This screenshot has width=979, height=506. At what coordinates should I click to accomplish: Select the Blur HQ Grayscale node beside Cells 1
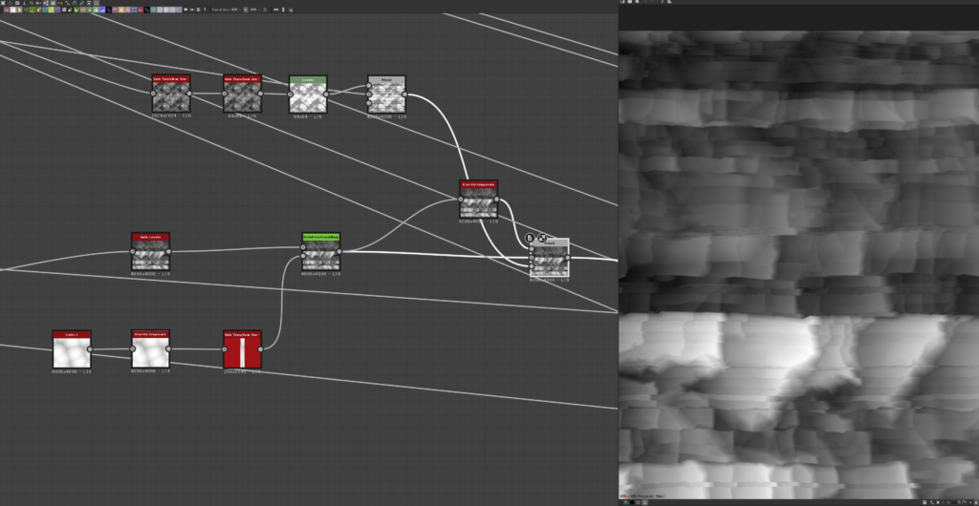click(x=150, y=349)
